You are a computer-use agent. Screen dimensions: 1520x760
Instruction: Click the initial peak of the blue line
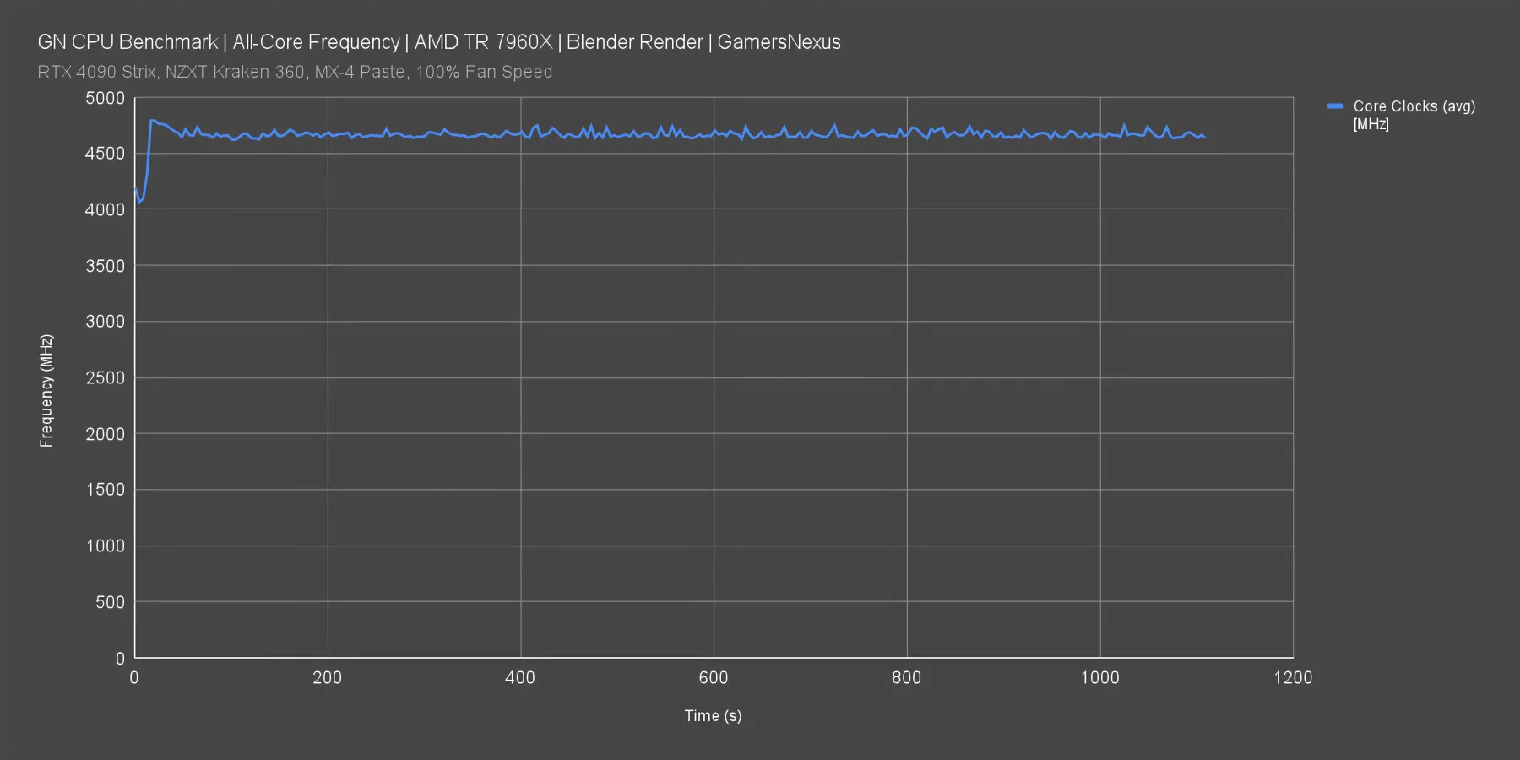pos(152,121)
